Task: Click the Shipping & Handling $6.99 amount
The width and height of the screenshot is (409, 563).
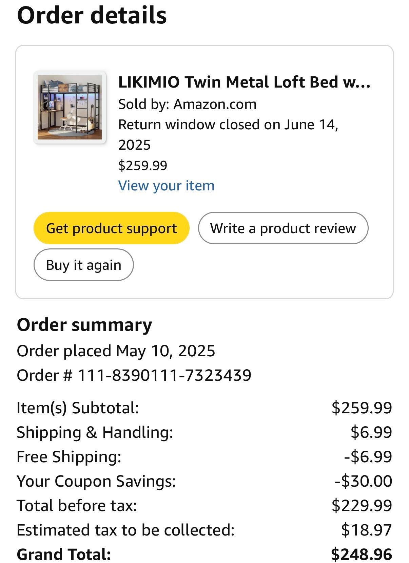Action: 371,432
